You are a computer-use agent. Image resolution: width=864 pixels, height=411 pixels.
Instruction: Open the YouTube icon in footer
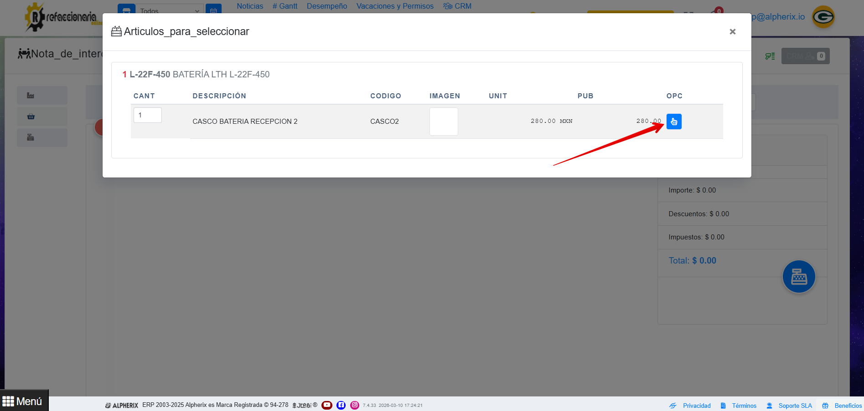click(327, 405)
